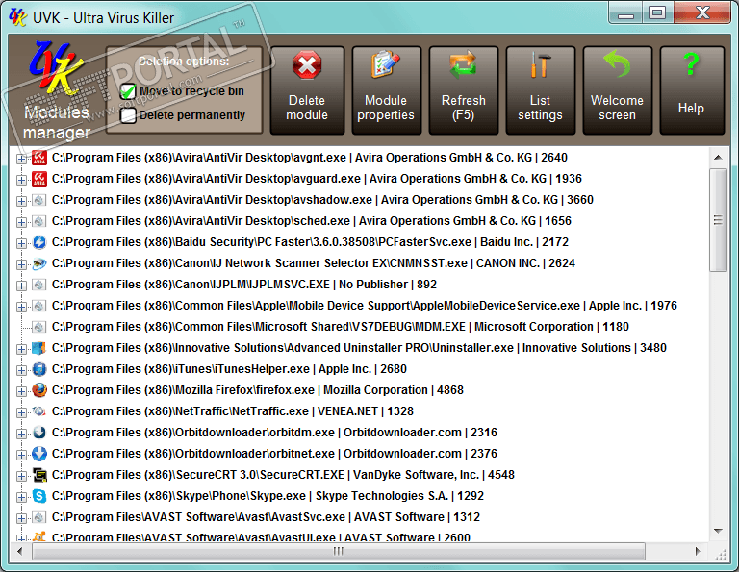739x572 pixels.
Task: Select the IJPLMSVC.EXE No Publisher row
Action: [x=244, y=285]
